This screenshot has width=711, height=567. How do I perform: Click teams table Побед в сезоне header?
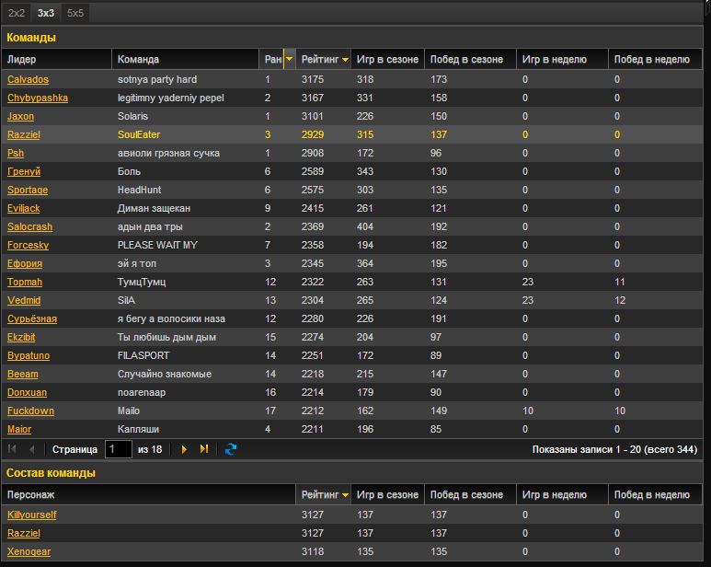pos(470,60)
